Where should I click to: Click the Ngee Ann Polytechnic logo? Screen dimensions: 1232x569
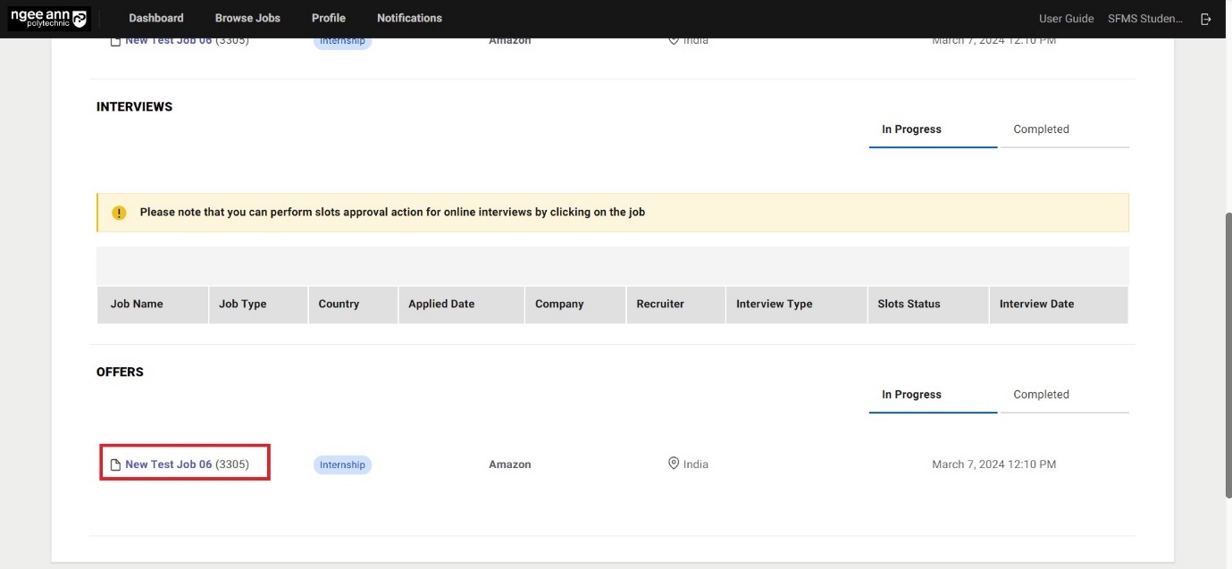click(x=49, y=19)
